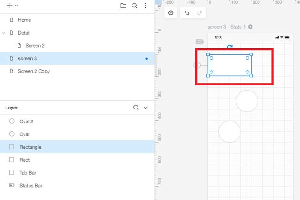Select the upper circle on the canvas
The width and height of the screenshot is (300, 200).
[247, 101]
